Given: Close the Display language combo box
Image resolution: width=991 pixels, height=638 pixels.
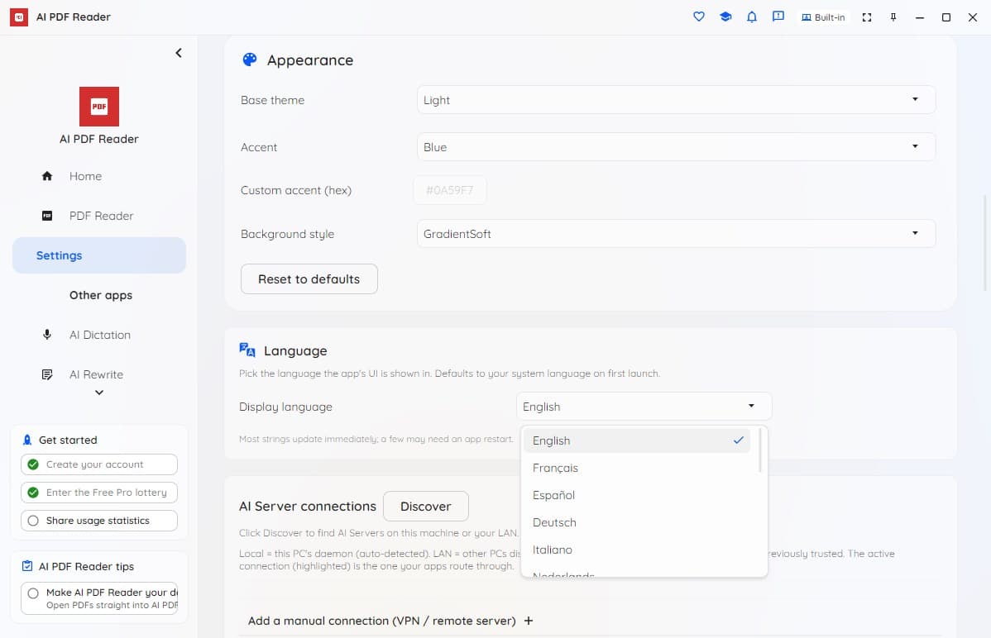Looking at the screenshot, I should click(x=644, y=406).
